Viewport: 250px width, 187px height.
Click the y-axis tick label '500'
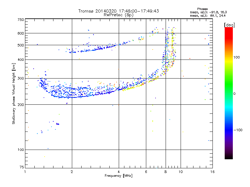click(21, 45)
